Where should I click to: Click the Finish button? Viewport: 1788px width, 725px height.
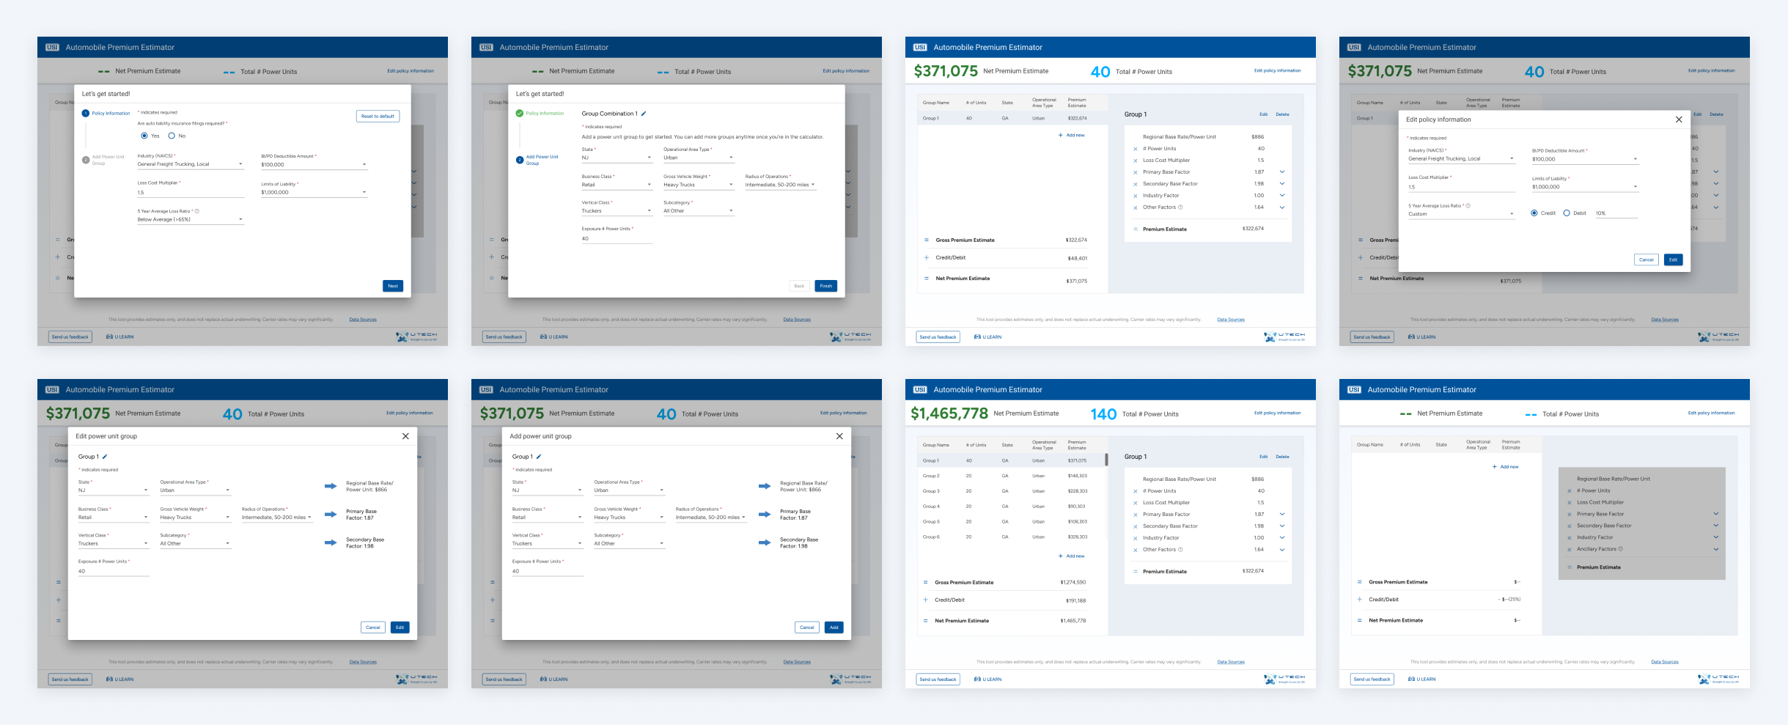click(826, 285)
